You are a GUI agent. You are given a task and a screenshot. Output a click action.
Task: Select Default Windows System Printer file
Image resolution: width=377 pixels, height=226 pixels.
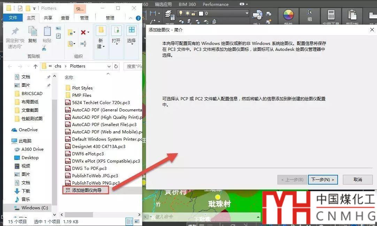[103, 139]
